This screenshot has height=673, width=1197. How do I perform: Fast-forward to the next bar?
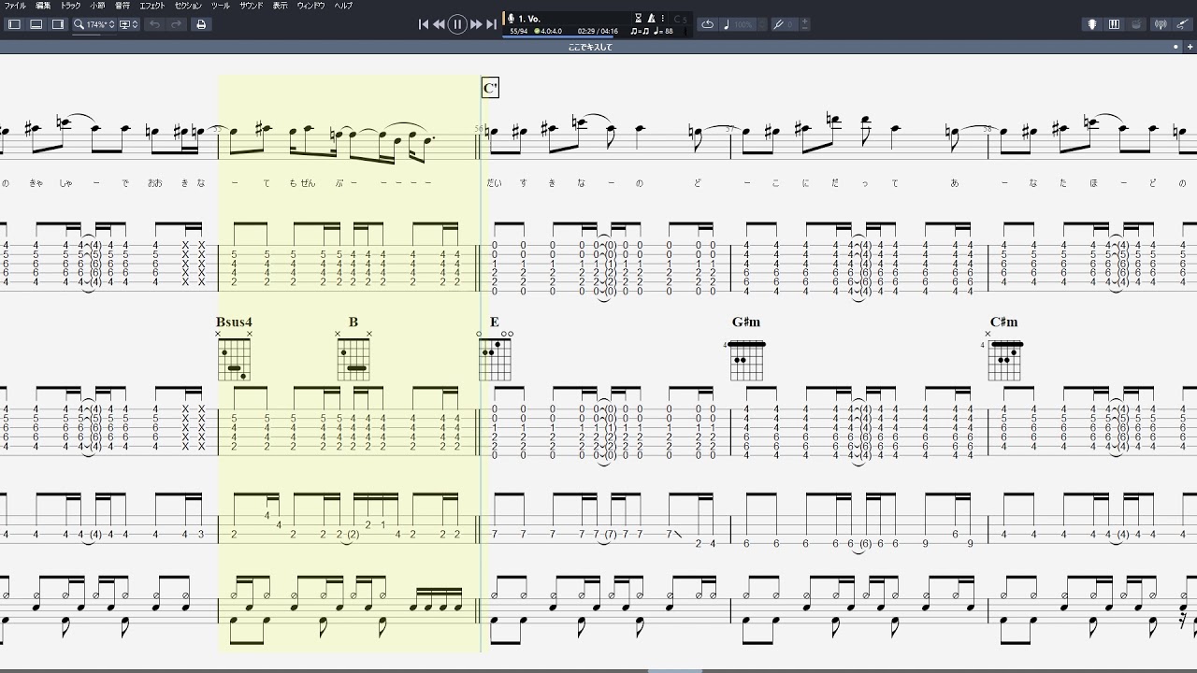pyautogui.click(x=476, y=24)
